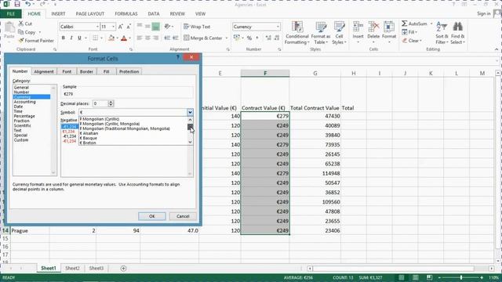Expand the Clear options dropdown
Screen dimensions: 502x282
pyautogui.click(x=420, y=41)
